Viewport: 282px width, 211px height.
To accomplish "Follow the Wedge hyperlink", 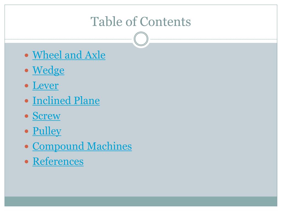I will pyautogui.click(x=48, y=70).
